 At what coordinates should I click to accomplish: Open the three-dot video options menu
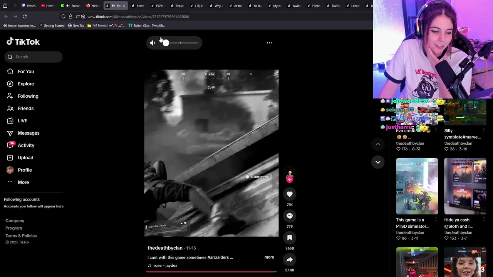click(270, 43)
